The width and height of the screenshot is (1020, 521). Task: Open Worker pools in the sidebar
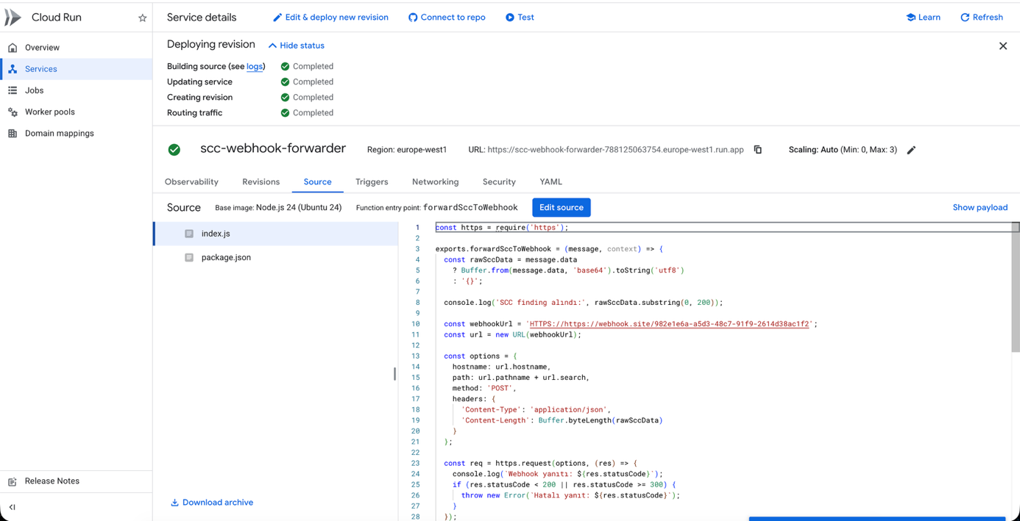pos(49,112)
